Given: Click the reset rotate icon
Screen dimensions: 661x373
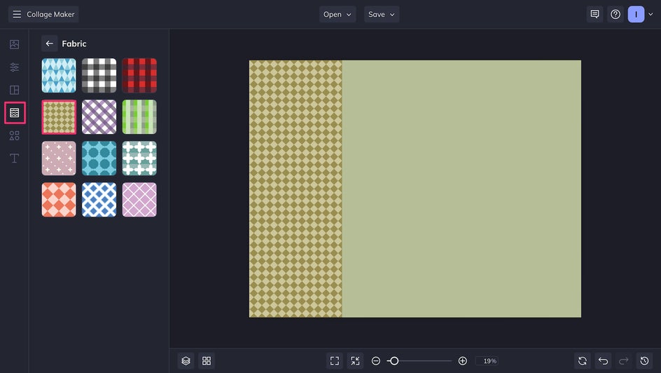Looking at the screenshot, I should (x=583, y=361).
